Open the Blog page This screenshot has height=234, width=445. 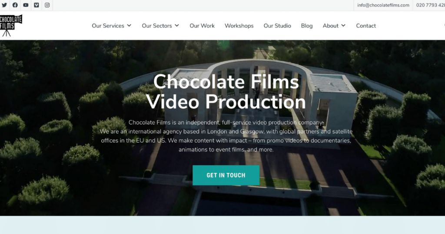click(x=307, y=26)
